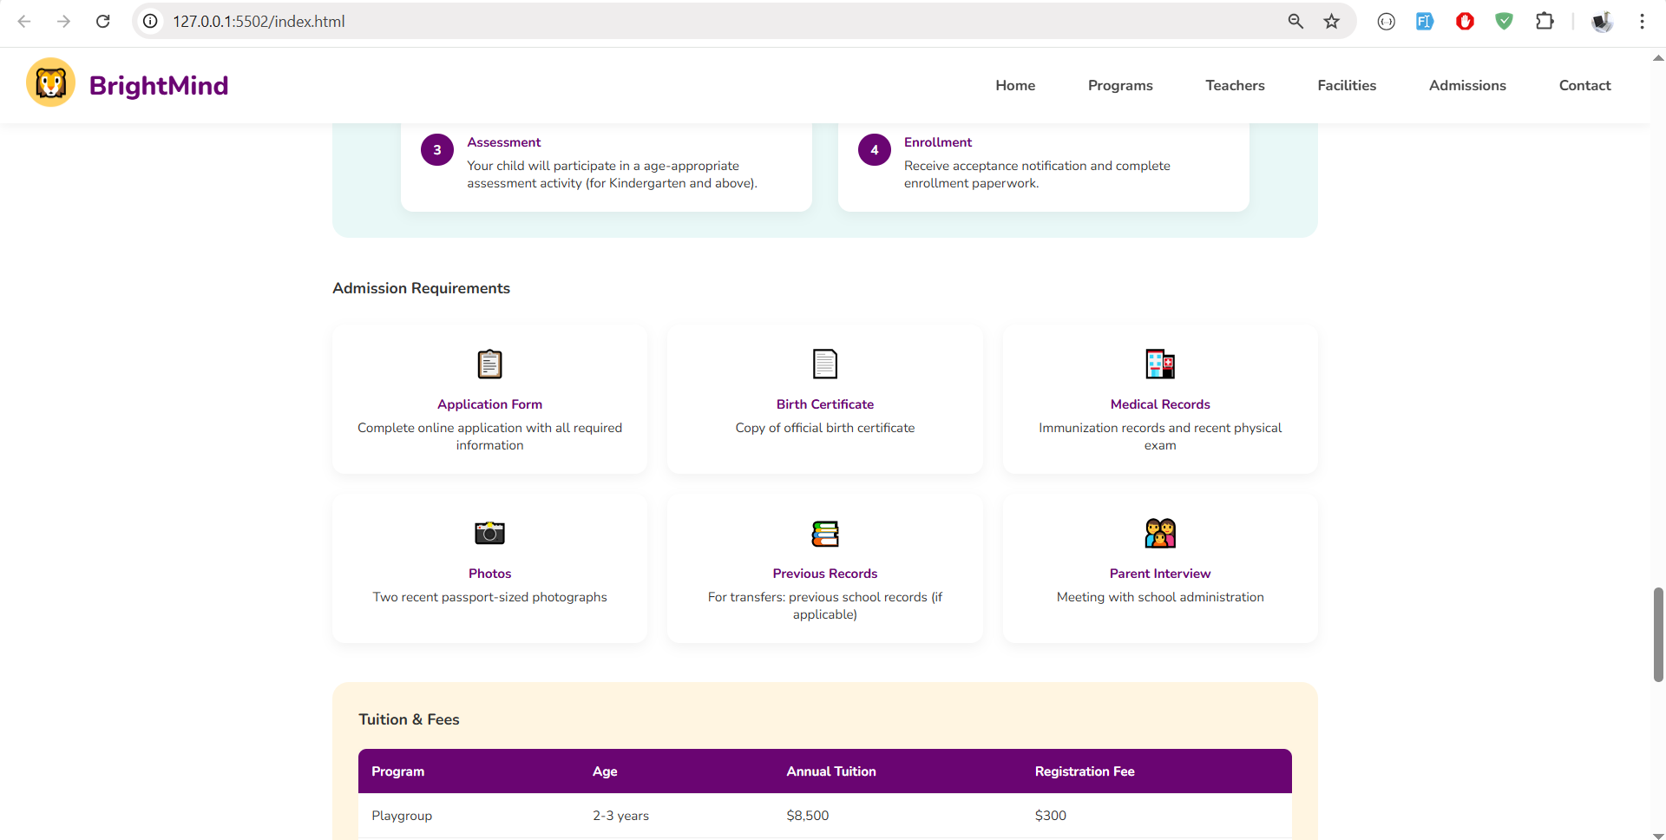Click the books icon above Previous Records
This screenshot has width=1666, height=840.
pos(824,534)
